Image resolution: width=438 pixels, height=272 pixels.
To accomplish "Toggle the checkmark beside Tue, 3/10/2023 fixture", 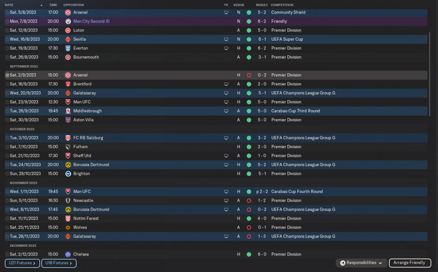I will point(7,138).
